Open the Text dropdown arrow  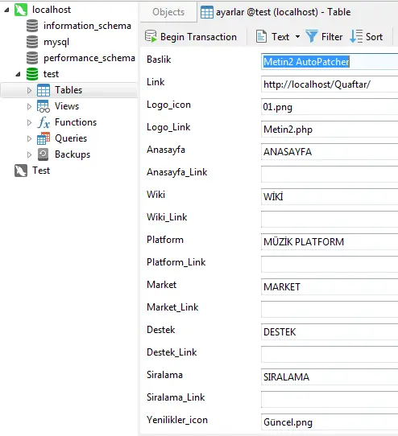[298, 37]
